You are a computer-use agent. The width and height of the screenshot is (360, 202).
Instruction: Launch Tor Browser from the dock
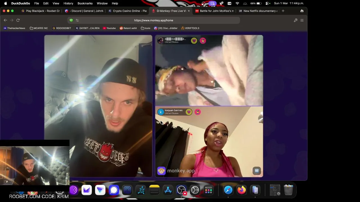73,190
